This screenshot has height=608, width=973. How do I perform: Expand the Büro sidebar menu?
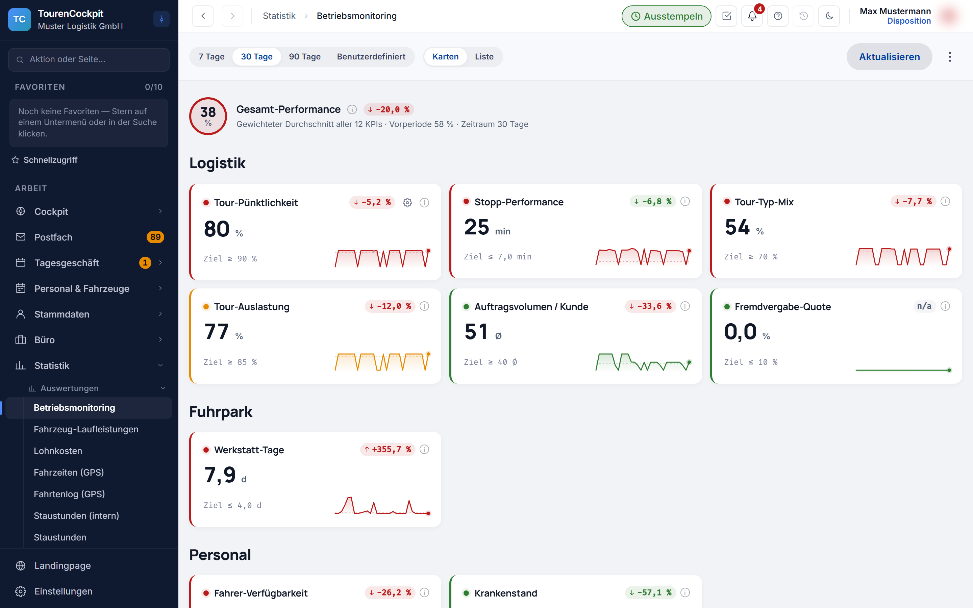click(89, 340)
